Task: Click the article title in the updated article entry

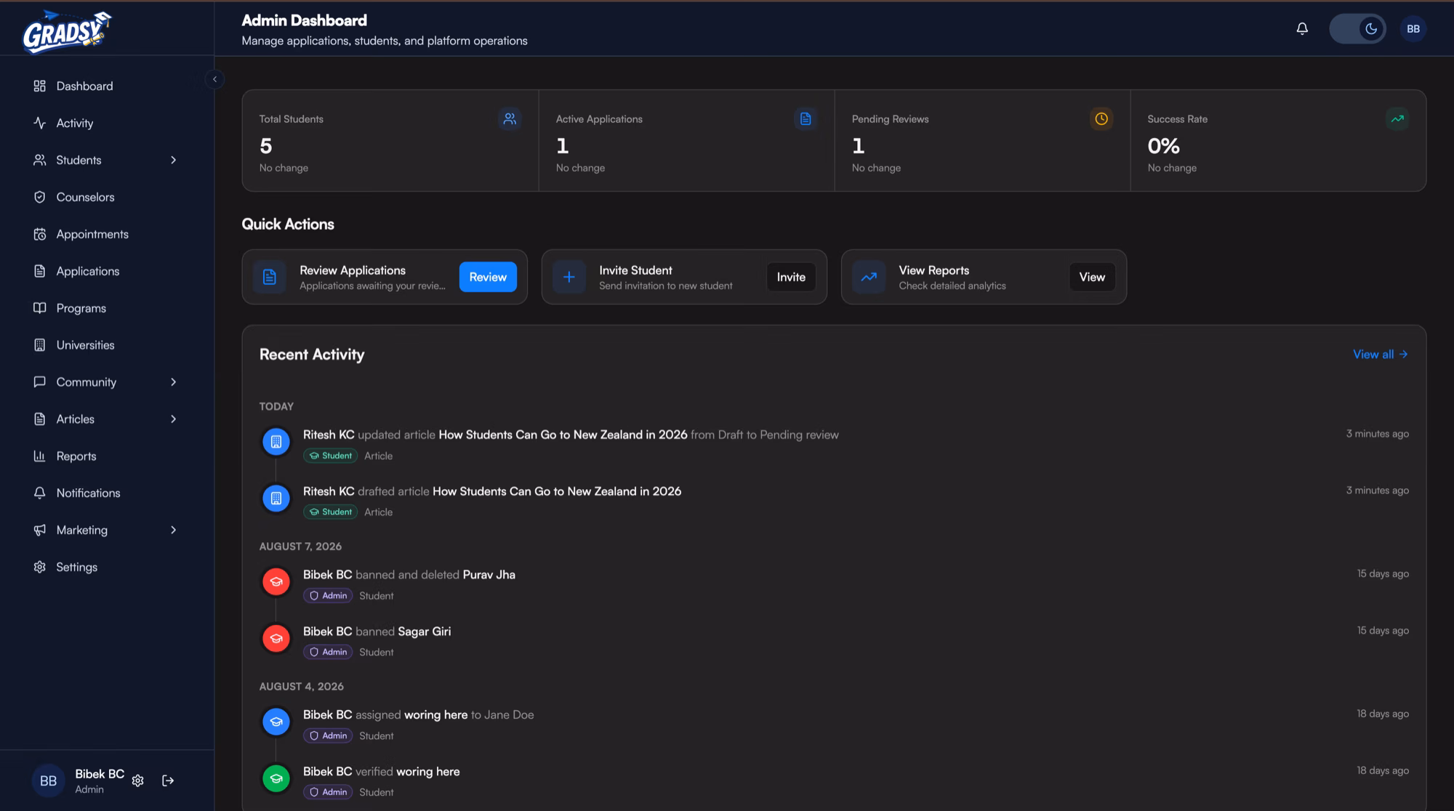Action: 563,435
